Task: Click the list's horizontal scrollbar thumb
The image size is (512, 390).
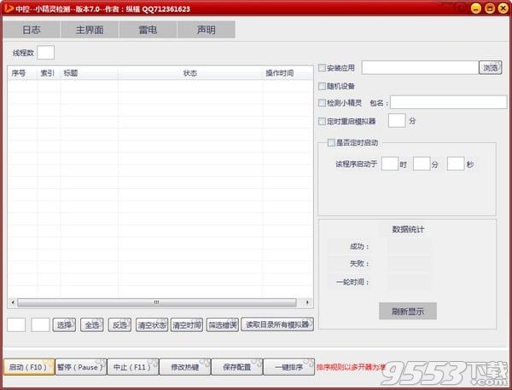Action: coord(157,302)
